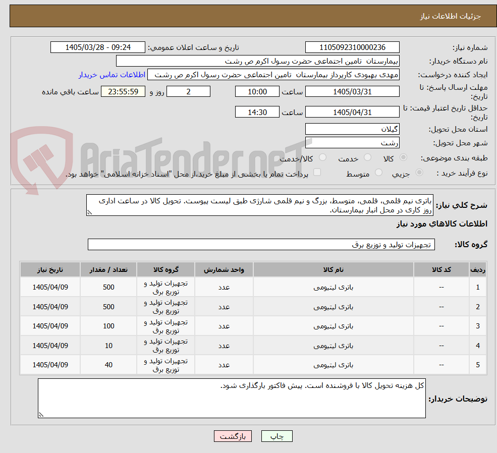Click the تعداد / مقدار column header
Image resolution: width=497 pixels, height=453 pixels.
[108, 270]
